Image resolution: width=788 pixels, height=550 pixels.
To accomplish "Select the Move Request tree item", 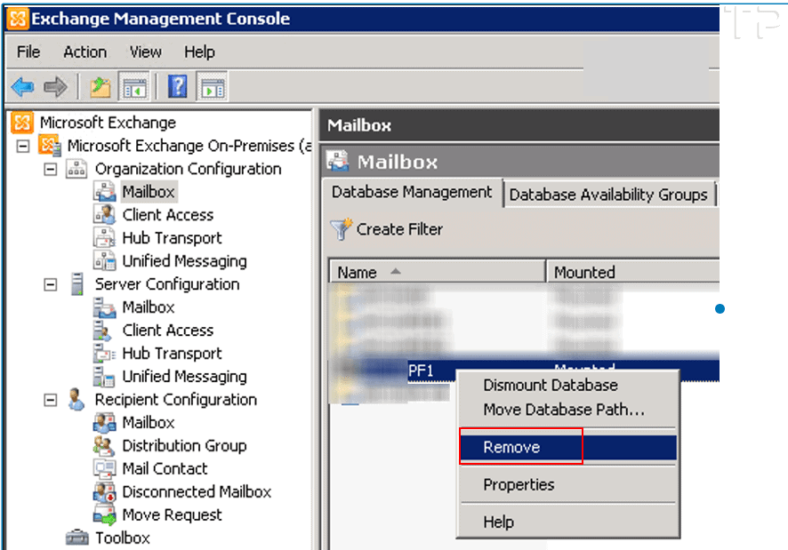I will click(172, 514).
